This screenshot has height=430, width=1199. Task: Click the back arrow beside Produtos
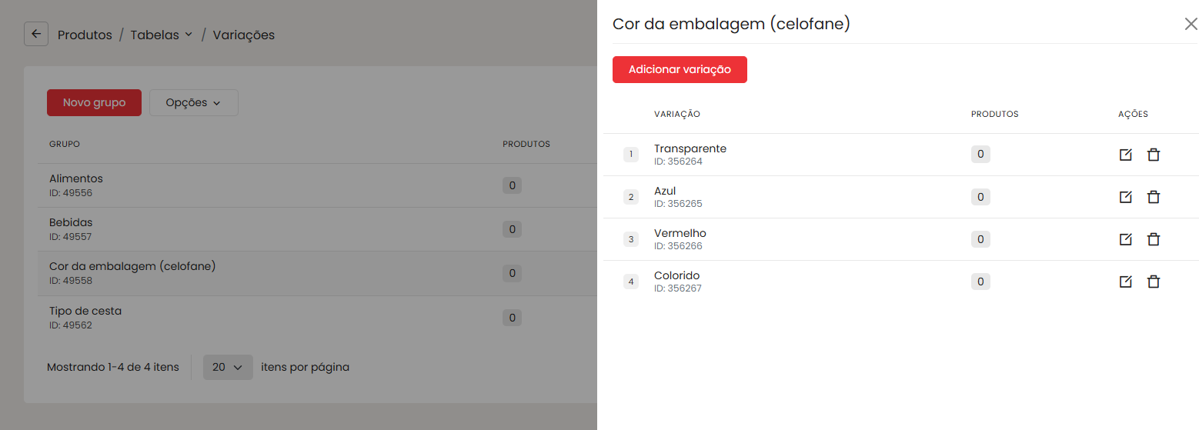click(x=36, y=35)
